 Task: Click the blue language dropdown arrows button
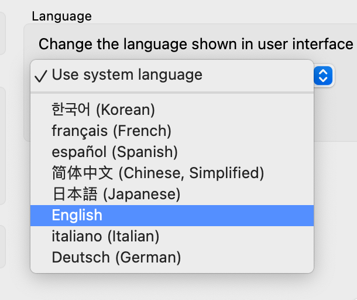(x=324, y=75)
